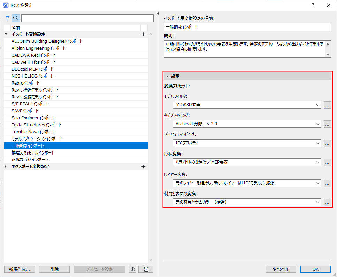Click the Archicad icon in title bar
Screen dimensions: 337x277
click(x=6, y=5)
